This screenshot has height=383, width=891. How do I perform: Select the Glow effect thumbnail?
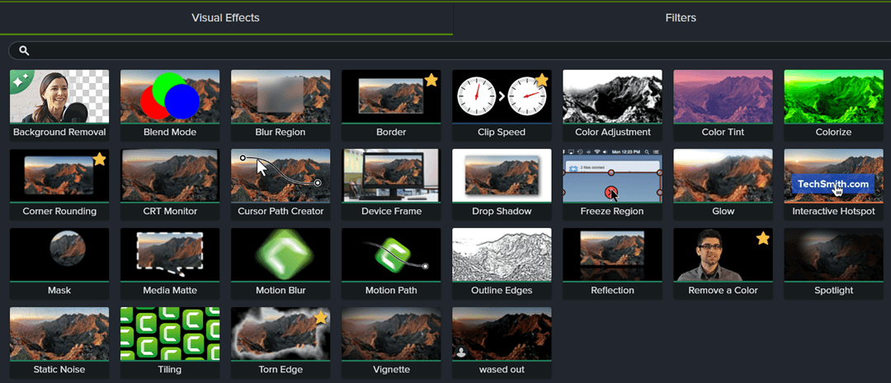point(723,176)
